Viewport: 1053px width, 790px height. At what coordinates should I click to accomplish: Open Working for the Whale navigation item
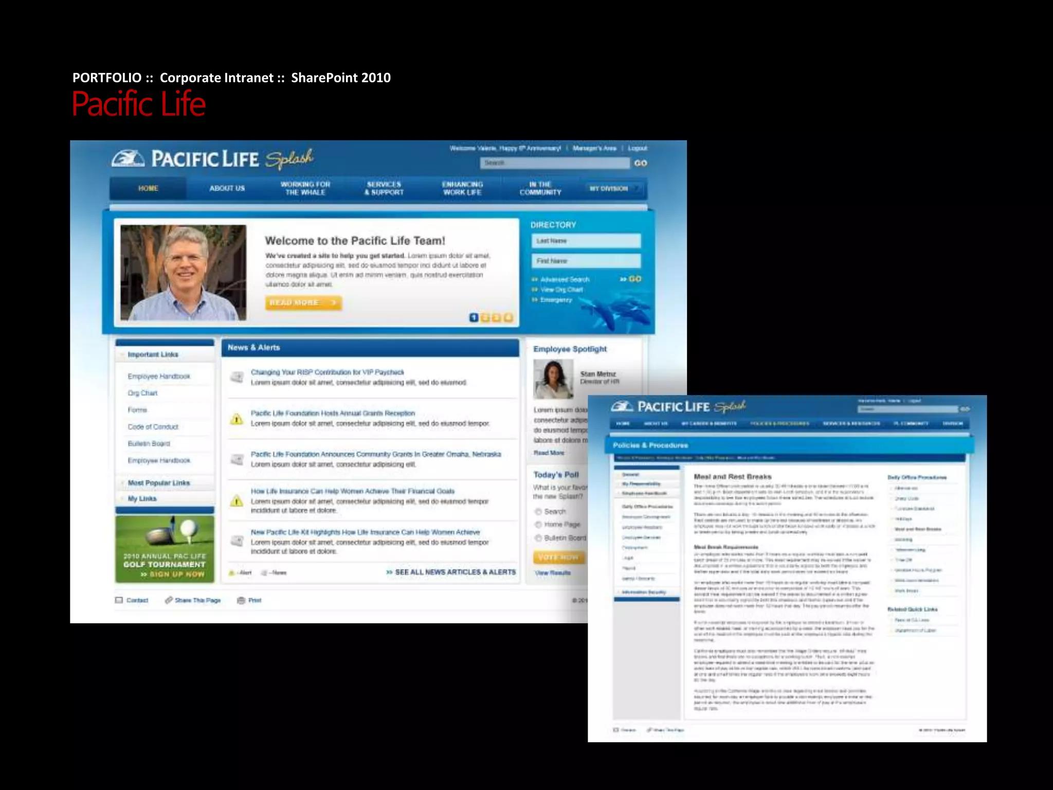point(305,188)
